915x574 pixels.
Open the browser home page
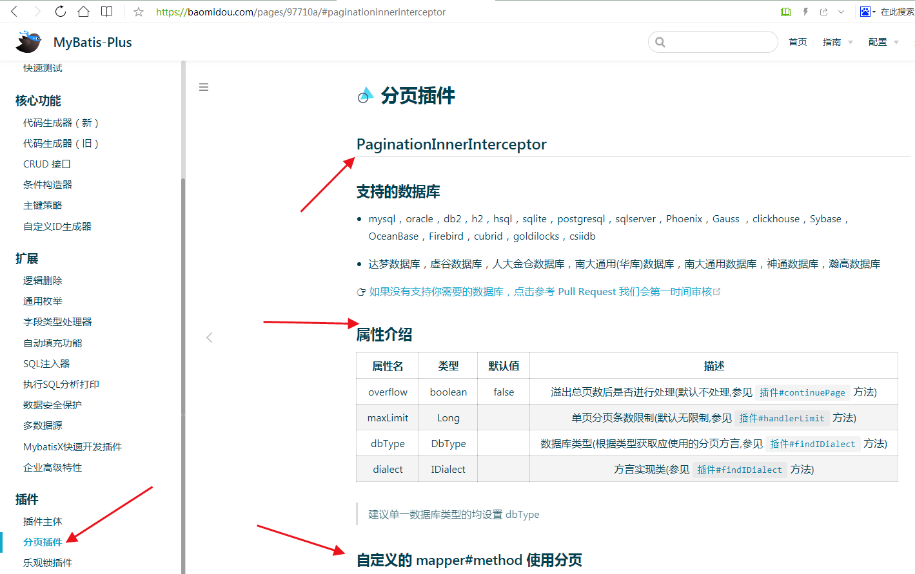(x=83, y=12)
